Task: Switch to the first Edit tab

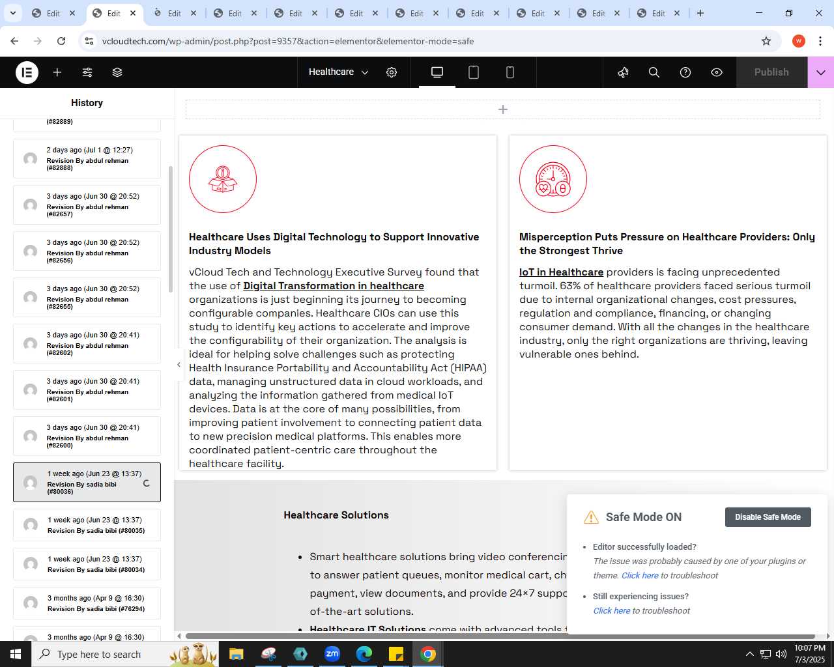Action: coord(53,13)
